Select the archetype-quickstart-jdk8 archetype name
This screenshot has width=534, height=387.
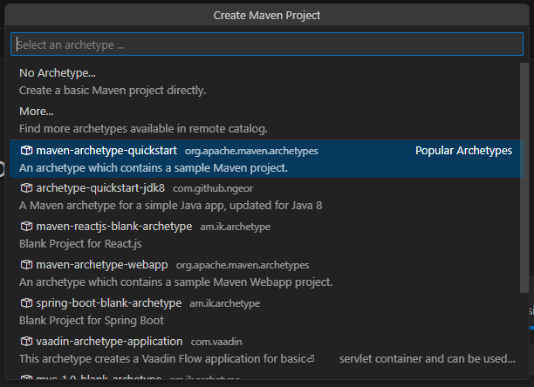click(100, 188)
